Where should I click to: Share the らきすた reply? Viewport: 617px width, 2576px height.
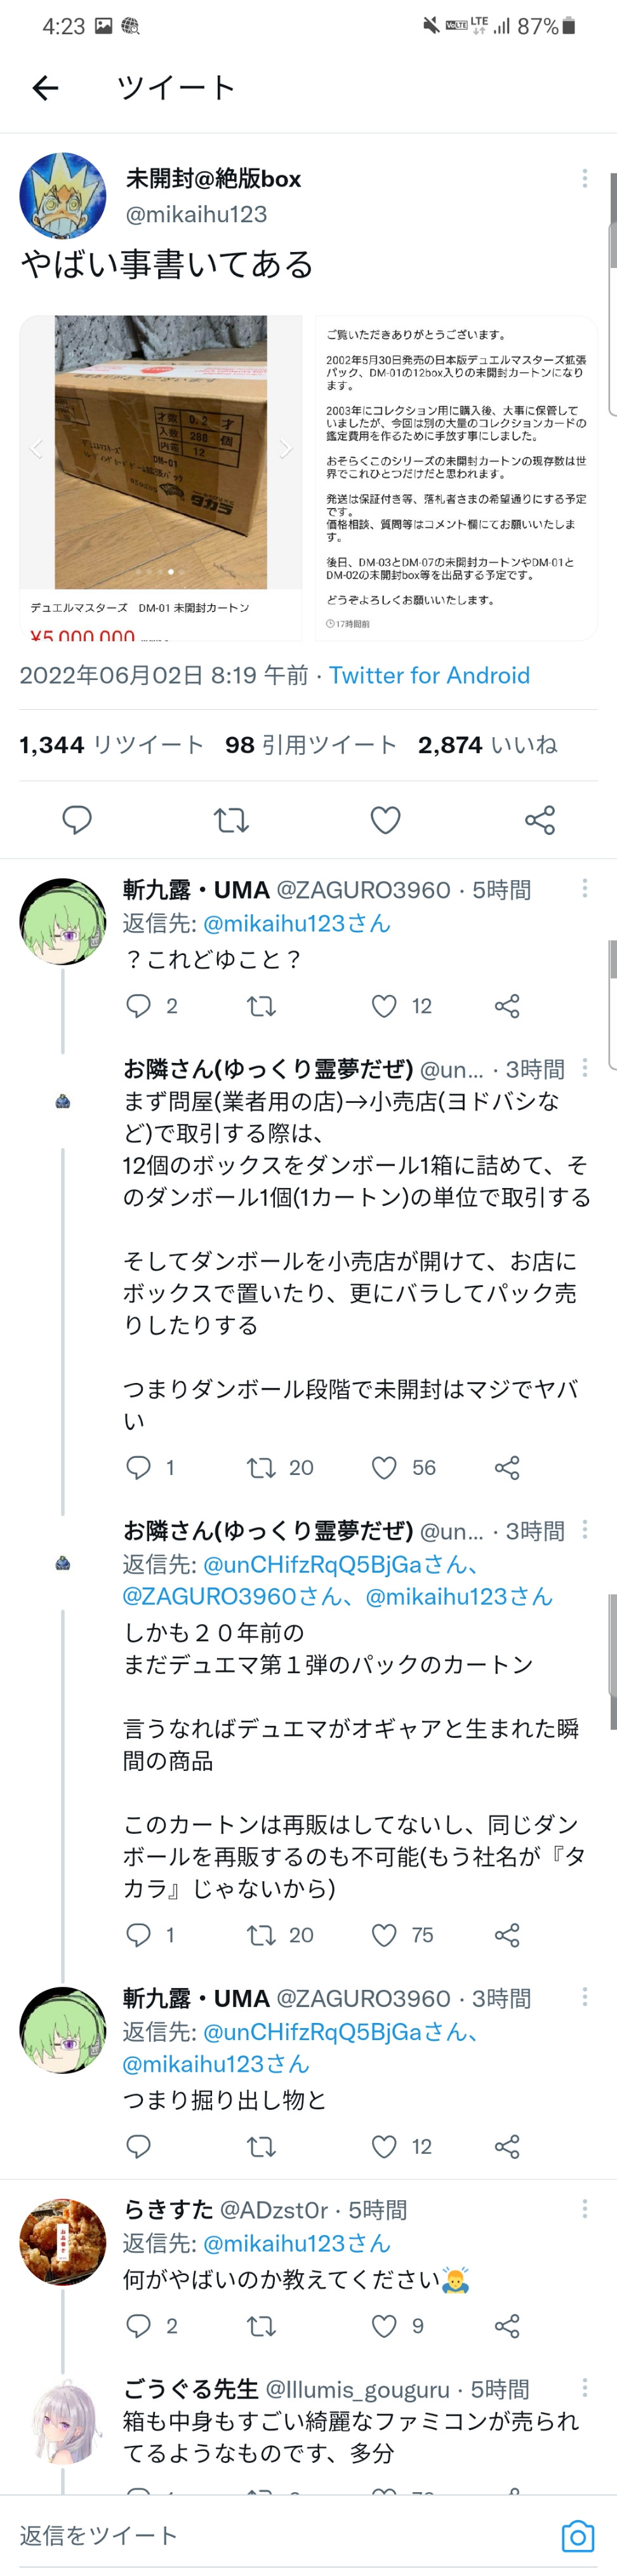pyautogui.click(x=507, y=2326)
